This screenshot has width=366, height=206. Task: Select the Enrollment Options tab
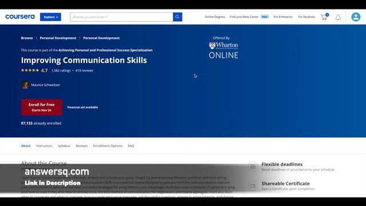(108, 146)
